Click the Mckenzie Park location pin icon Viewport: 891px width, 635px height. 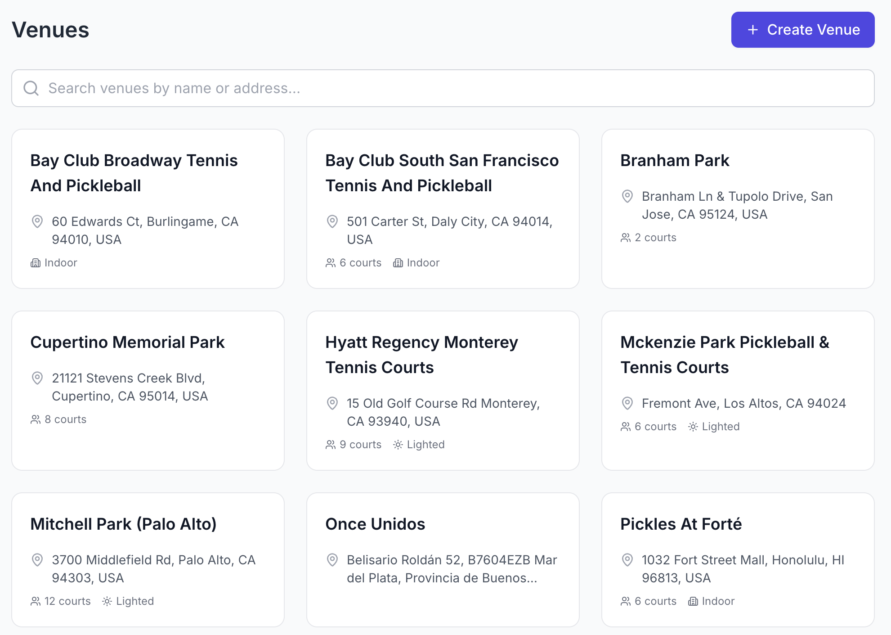[x=627, y=403]
